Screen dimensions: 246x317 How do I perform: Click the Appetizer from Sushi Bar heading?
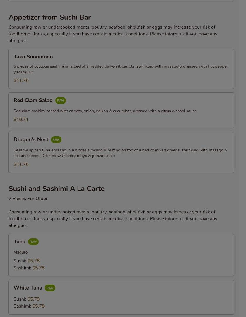click(49, 17)
